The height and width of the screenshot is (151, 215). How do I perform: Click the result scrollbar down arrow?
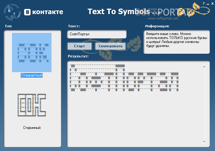204,141
